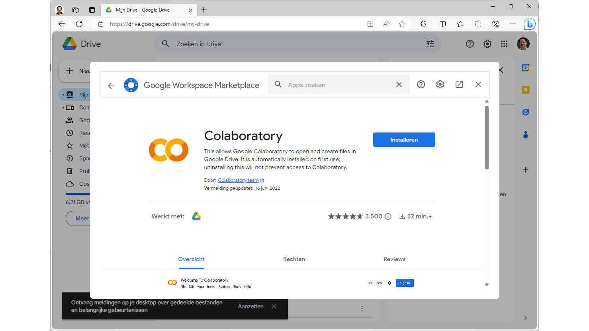
Task: Open the starred star icon in the sidebar
Action: click(70, 146)
